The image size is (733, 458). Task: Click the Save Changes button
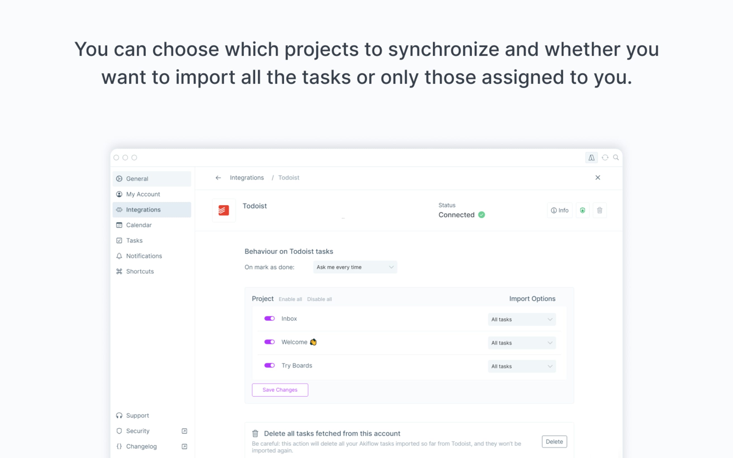[280, 389]
